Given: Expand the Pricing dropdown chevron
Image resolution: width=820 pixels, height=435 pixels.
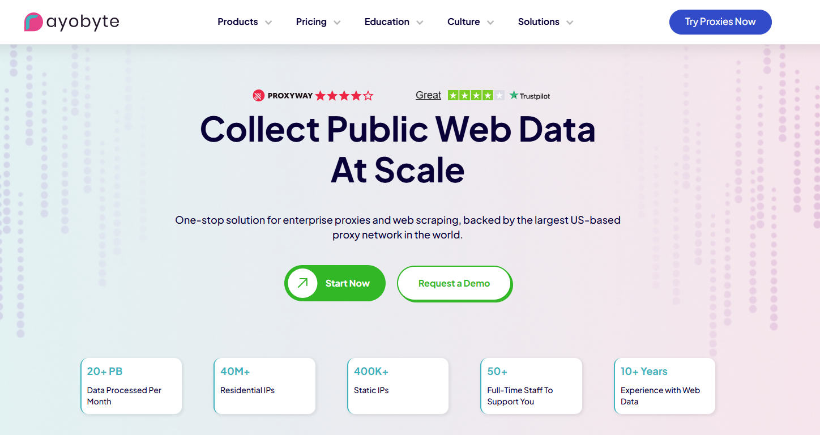Looking at the screenshot, I should click(x=337, y=23).
